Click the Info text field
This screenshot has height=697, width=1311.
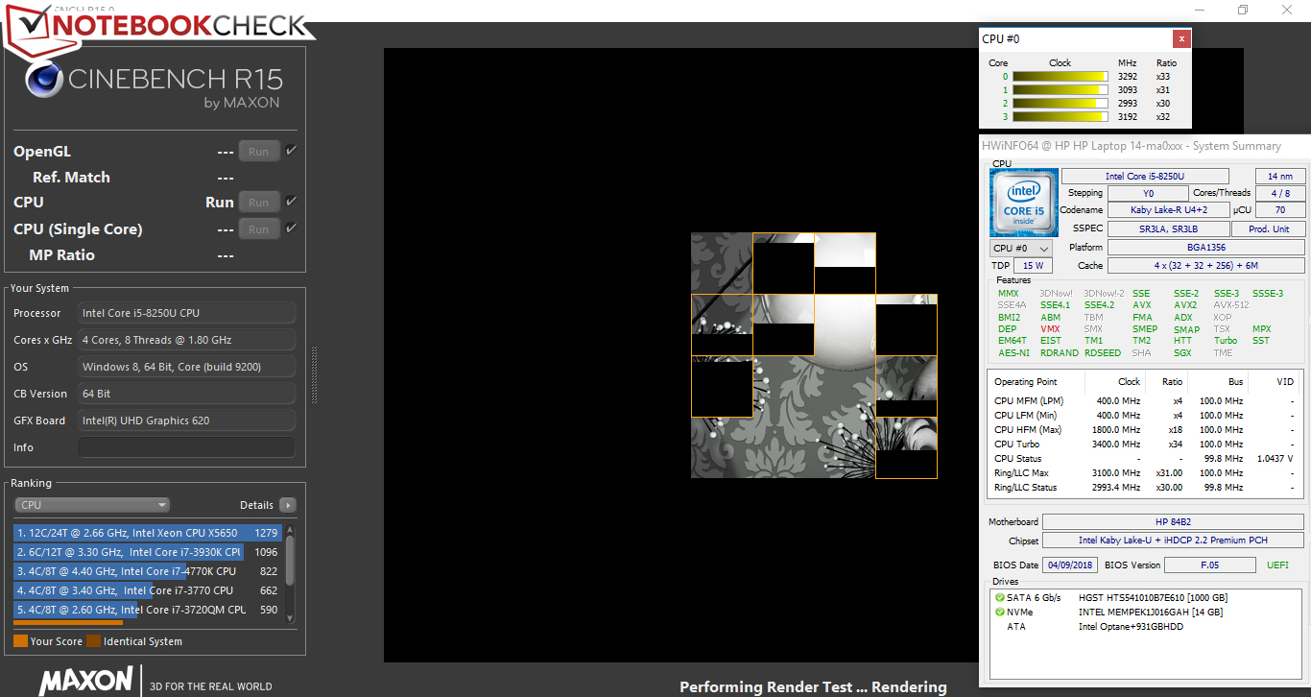point(186,447)
